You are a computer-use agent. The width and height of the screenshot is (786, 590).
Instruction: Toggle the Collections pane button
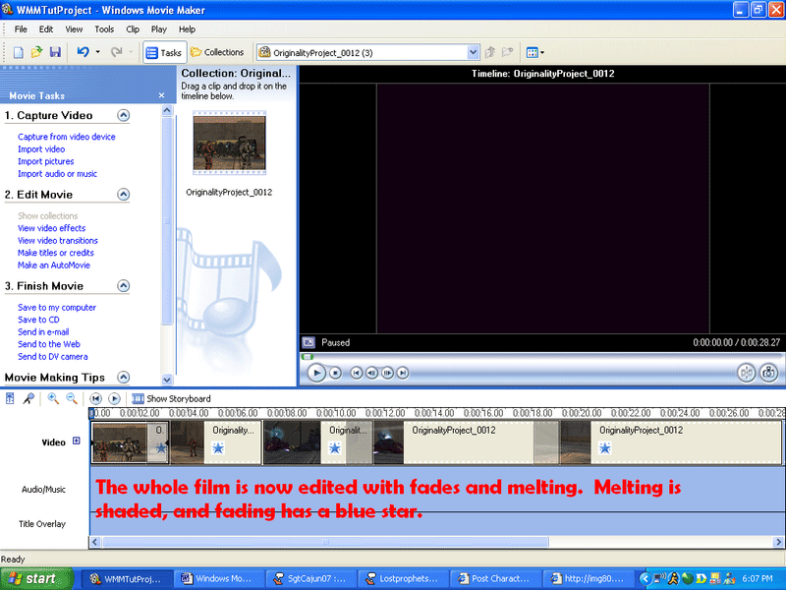pyautogui.click(x=217, y=52)
